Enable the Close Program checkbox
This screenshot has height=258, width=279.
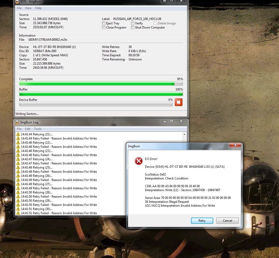coord(104,27)
